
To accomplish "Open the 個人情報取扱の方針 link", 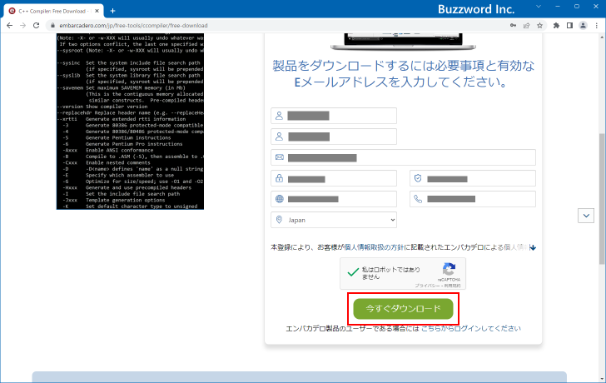I will [374, 247].
